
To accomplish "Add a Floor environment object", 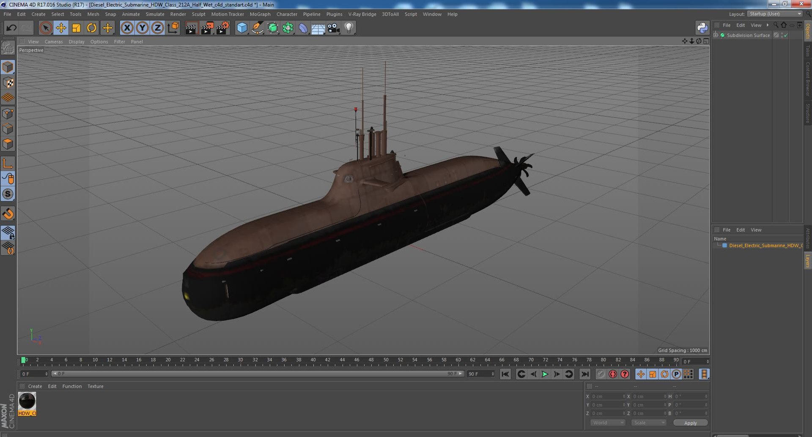I will pos(318,28).
